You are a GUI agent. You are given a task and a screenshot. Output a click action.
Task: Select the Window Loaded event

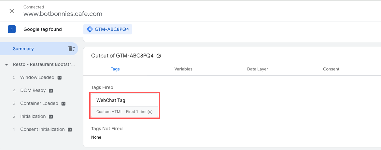click(x=37, y=78)
